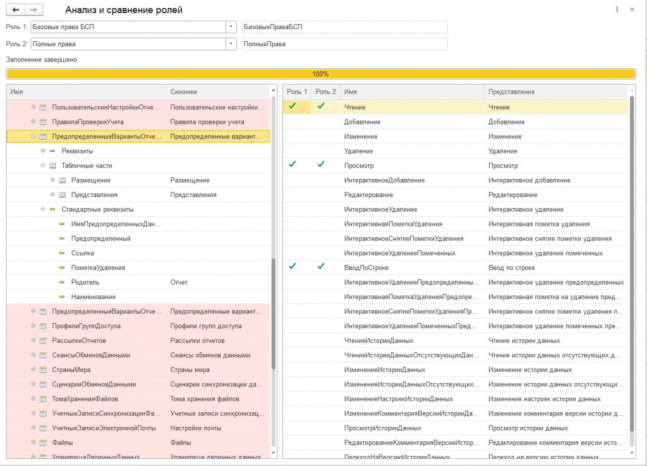Viewport: 647px width, 466px height.
Task: Click catalog icon of СтраныМира
Action: click(43, 370)
